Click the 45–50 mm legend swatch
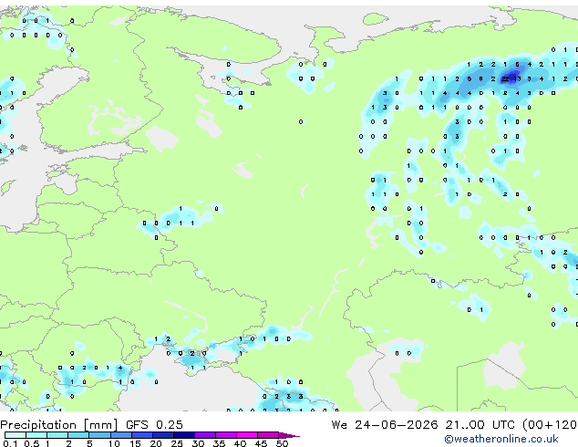 (x=268, y=435)
